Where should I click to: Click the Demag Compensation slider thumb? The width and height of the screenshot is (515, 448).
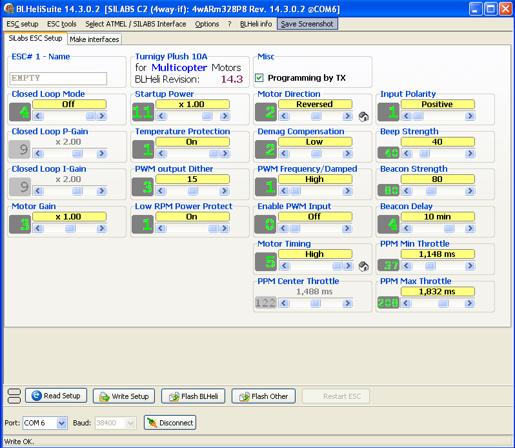pos(316,154)
